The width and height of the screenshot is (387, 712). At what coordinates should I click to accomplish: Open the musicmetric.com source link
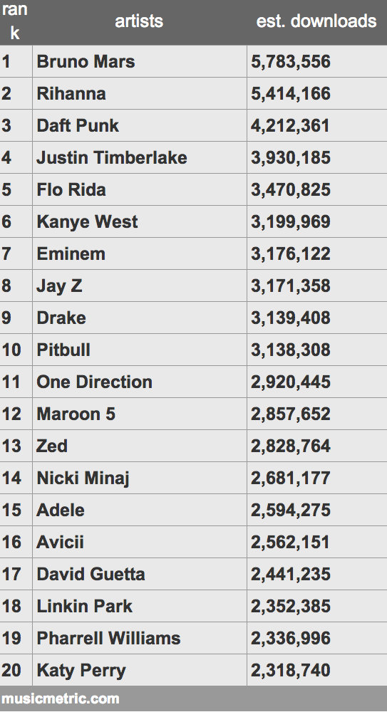[61, 698]
